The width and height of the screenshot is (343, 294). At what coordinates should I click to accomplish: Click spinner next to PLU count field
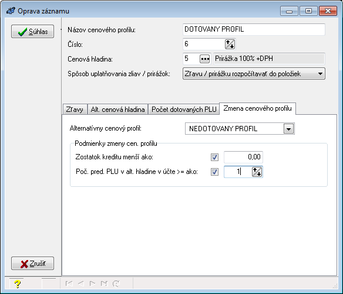coord(257,172)
